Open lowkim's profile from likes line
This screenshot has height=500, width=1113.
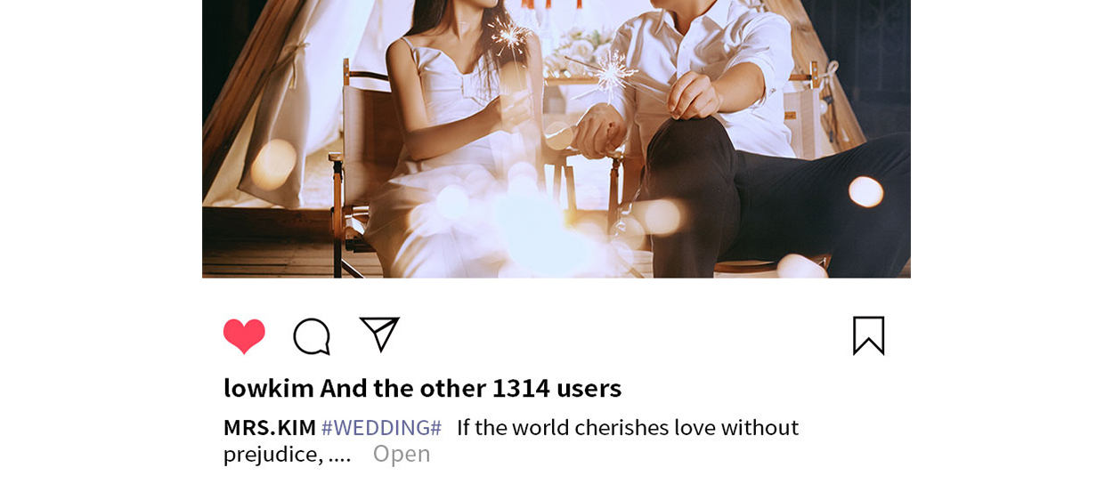pyautogui.click(x=269, y=388)
